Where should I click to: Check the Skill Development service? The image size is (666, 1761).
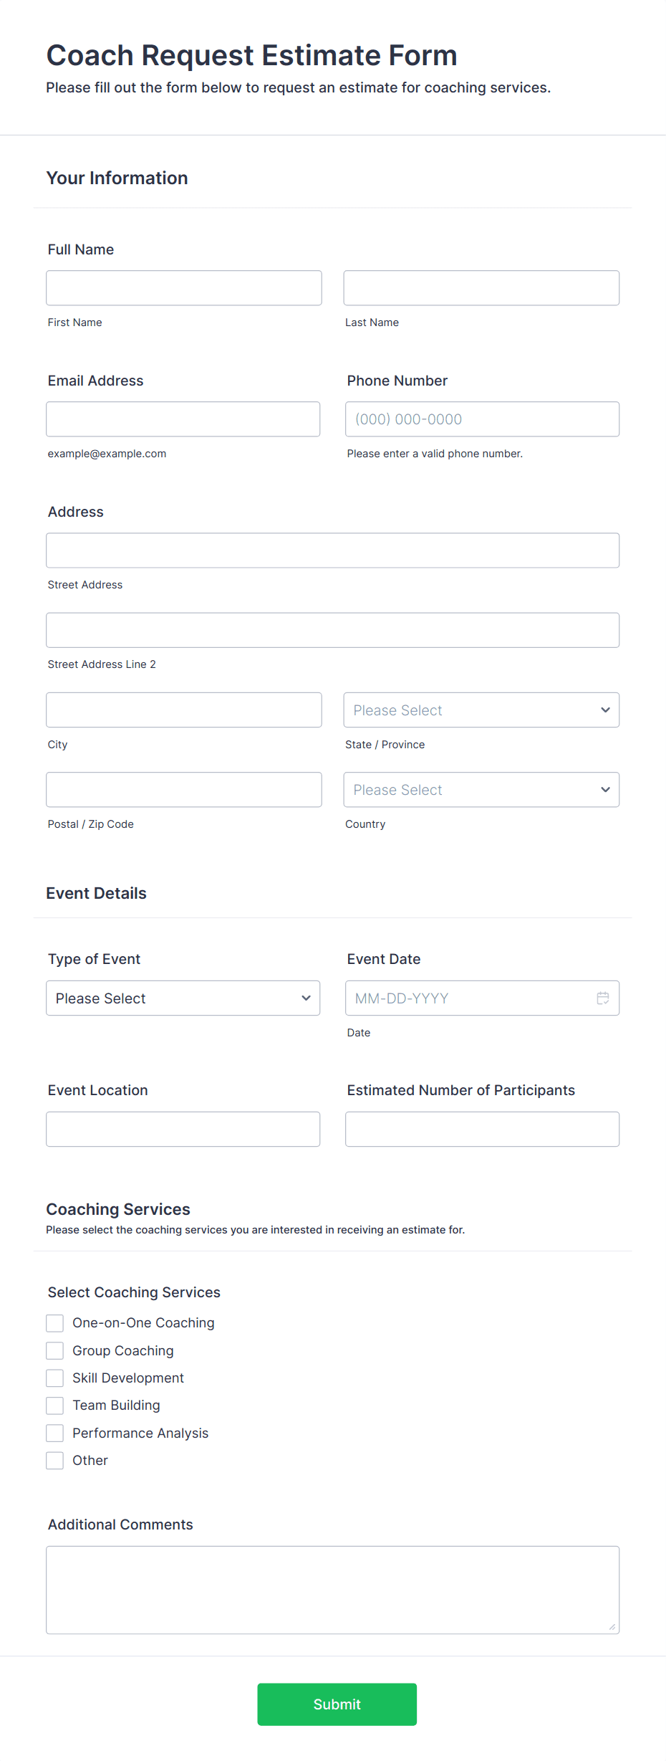tap(54, 1378)
